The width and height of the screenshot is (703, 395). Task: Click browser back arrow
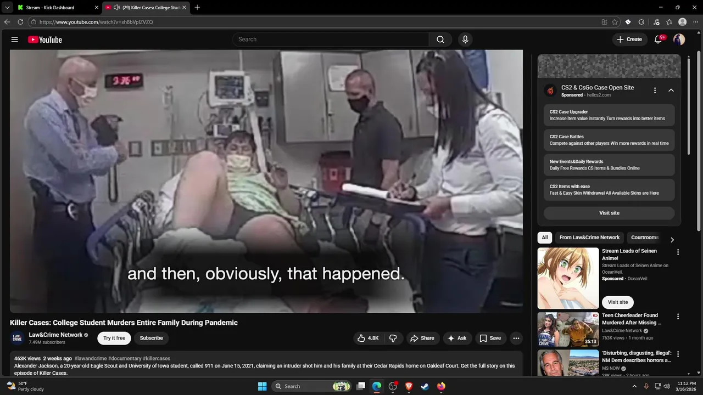(7, 22)
